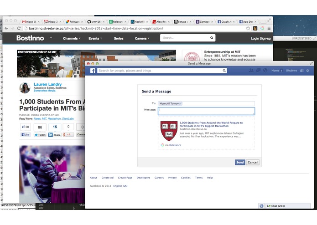Open the Facebook Chat (203) bar
This screenshot has width=317, height=225.
click(288, 206)
